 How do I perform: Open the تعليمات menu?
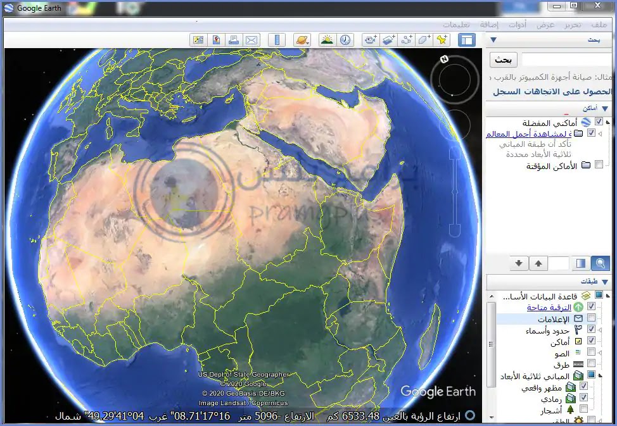point(456,25)
